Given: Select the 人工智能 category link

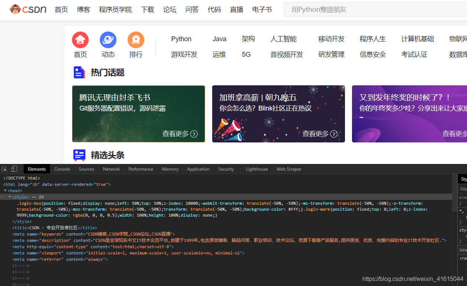Looking at the screenshot, I should (283, 39).
